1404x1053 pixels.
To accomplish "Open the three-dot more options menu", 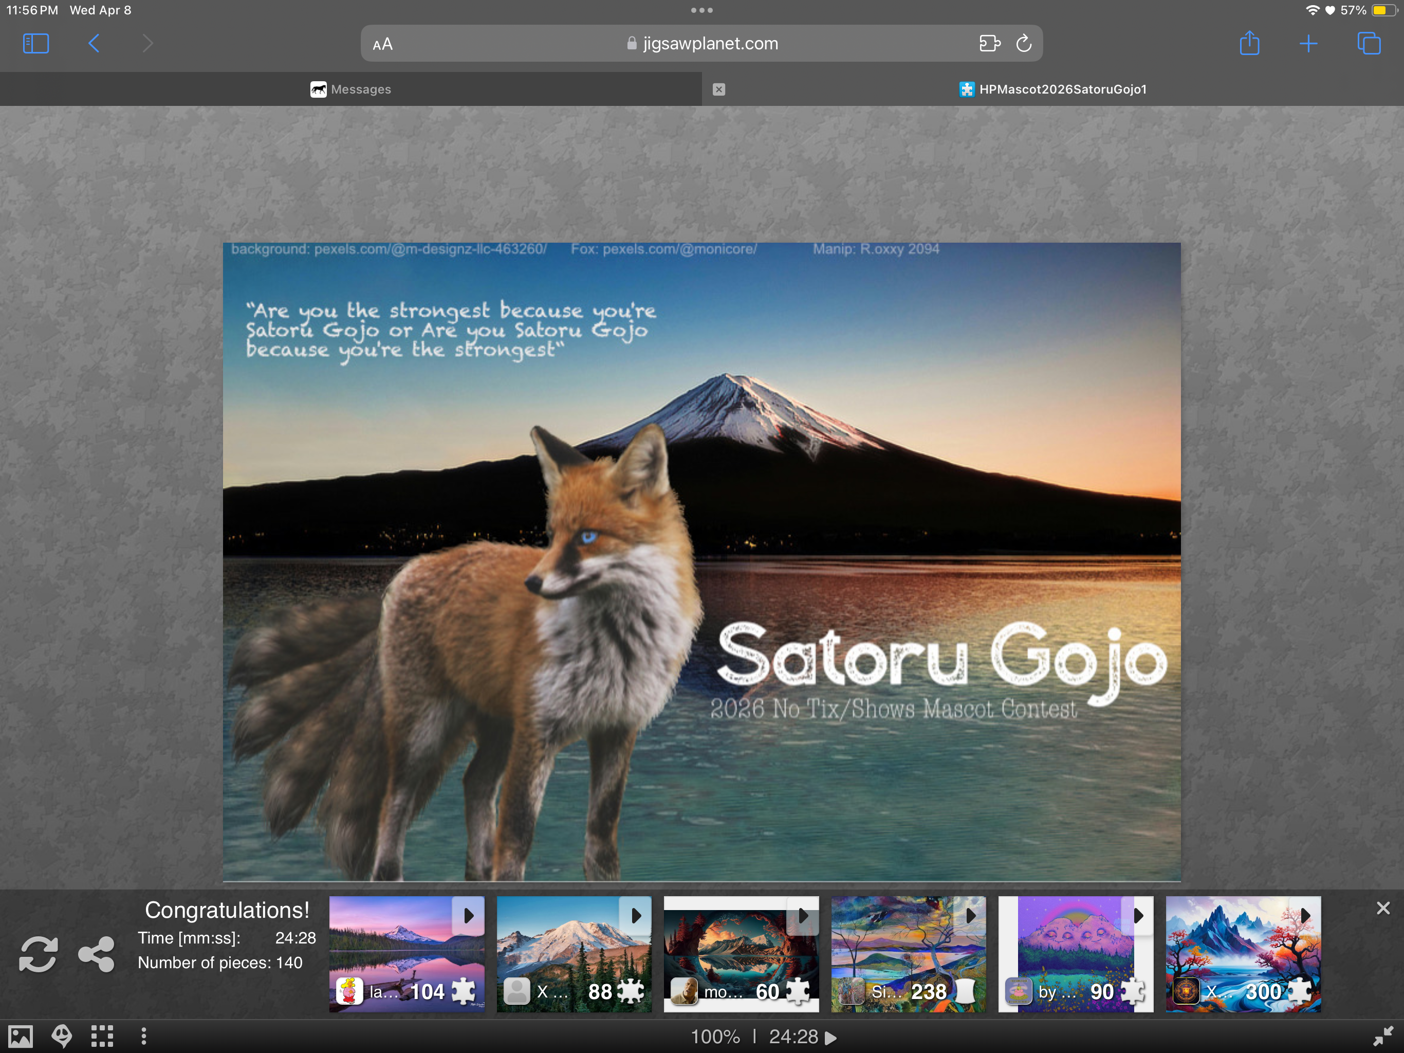I will point(144,1037).
